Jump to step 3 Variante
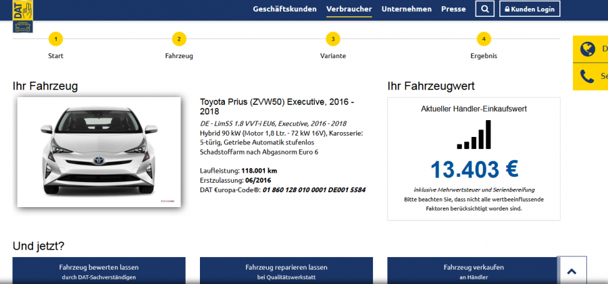This screenshot has height=284, width=608. coord(332,39)
